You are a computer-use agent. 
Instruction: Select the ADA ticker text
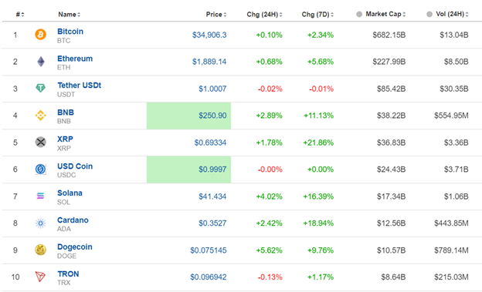[x=64, y=229]
